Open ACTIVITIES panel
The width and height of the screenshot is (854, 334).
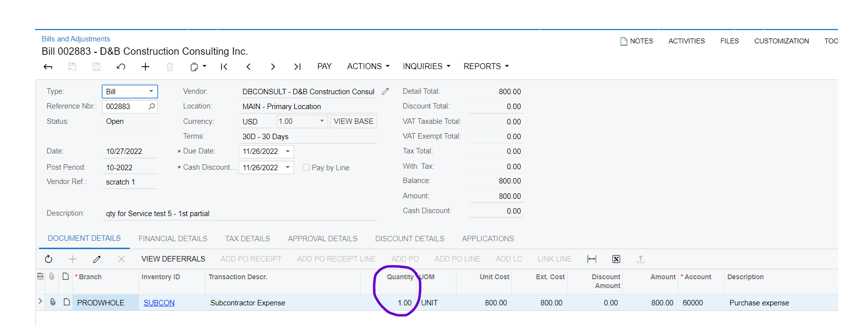[x=686, y=41]
